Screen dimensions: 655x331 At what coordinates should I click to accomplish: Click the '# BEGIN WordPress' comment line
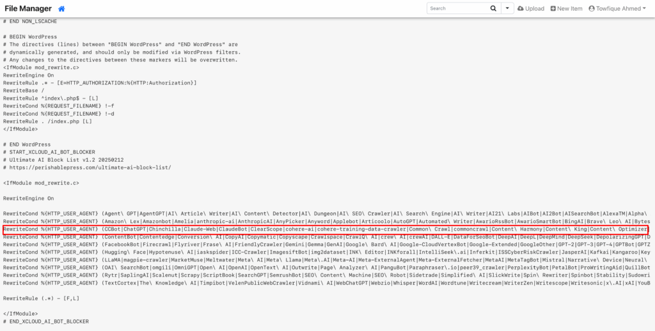tap(30, 37)
